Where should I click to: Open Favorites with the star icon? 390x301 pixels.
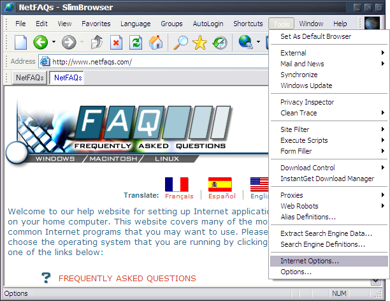click(199, 42)
